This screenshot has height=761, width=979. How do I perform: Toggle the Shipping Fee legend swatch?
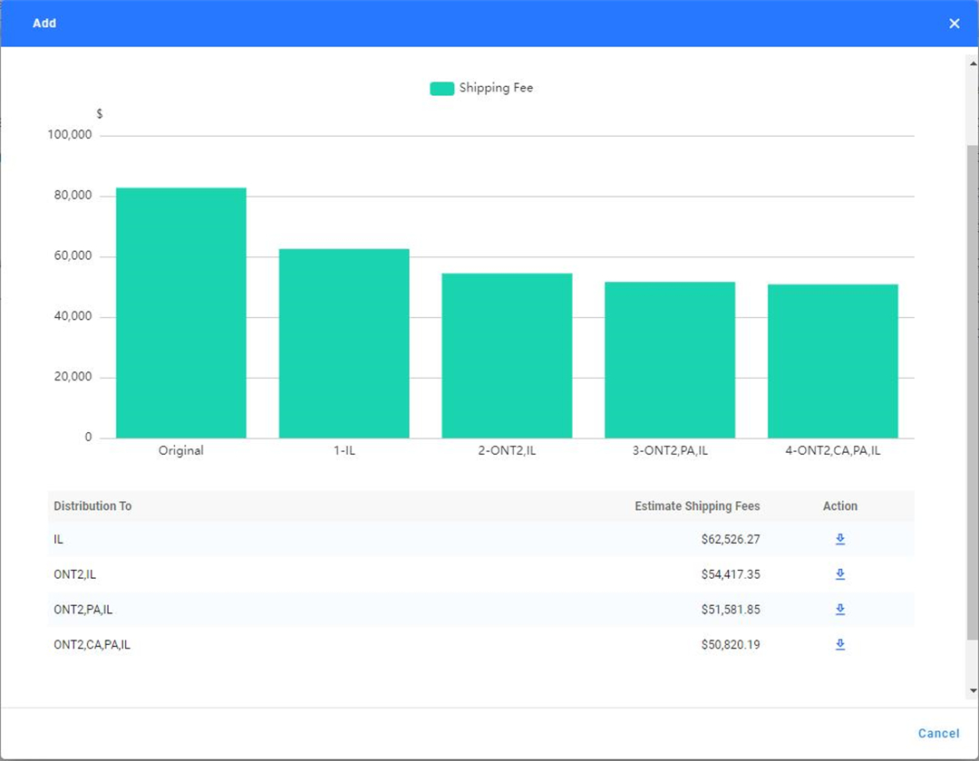pos(441,89)
